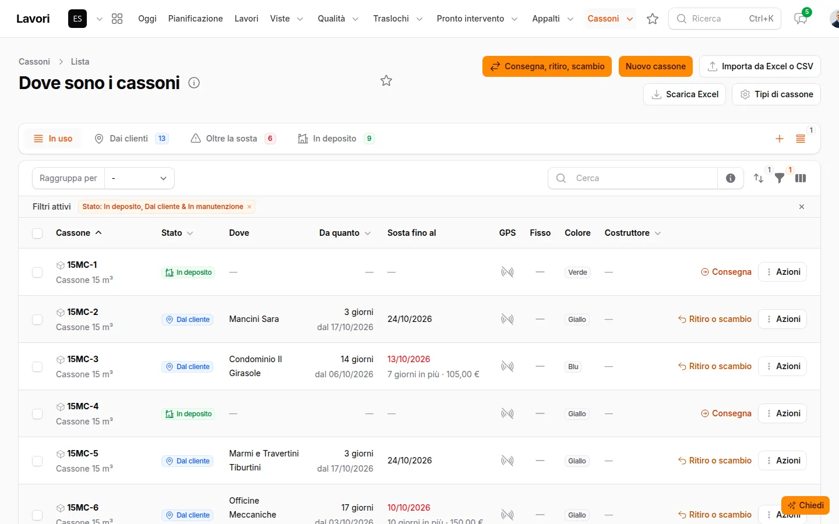Toggle the select-all checkbox in header
Image resolution: width=839 pixels, height=524 pixels.
click(x=37, y=233)
